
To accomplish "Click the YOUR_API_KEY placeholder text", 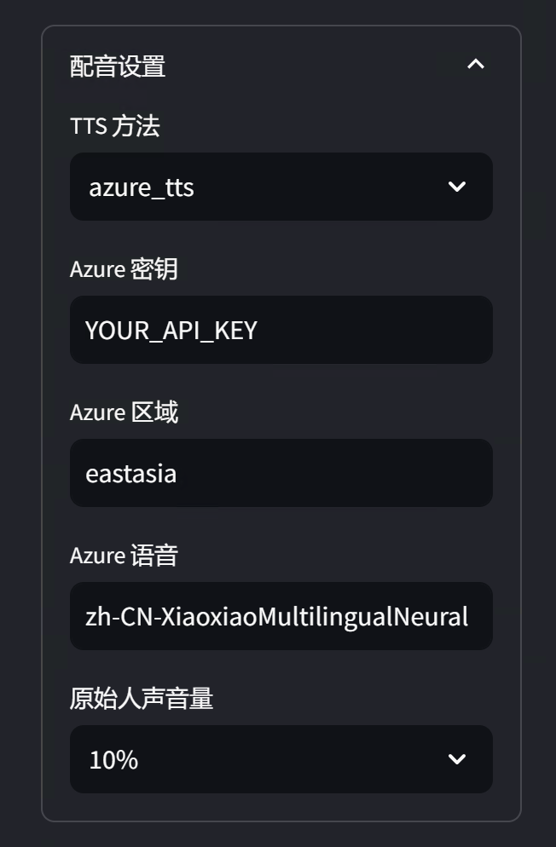I will (x=171, y=331).
